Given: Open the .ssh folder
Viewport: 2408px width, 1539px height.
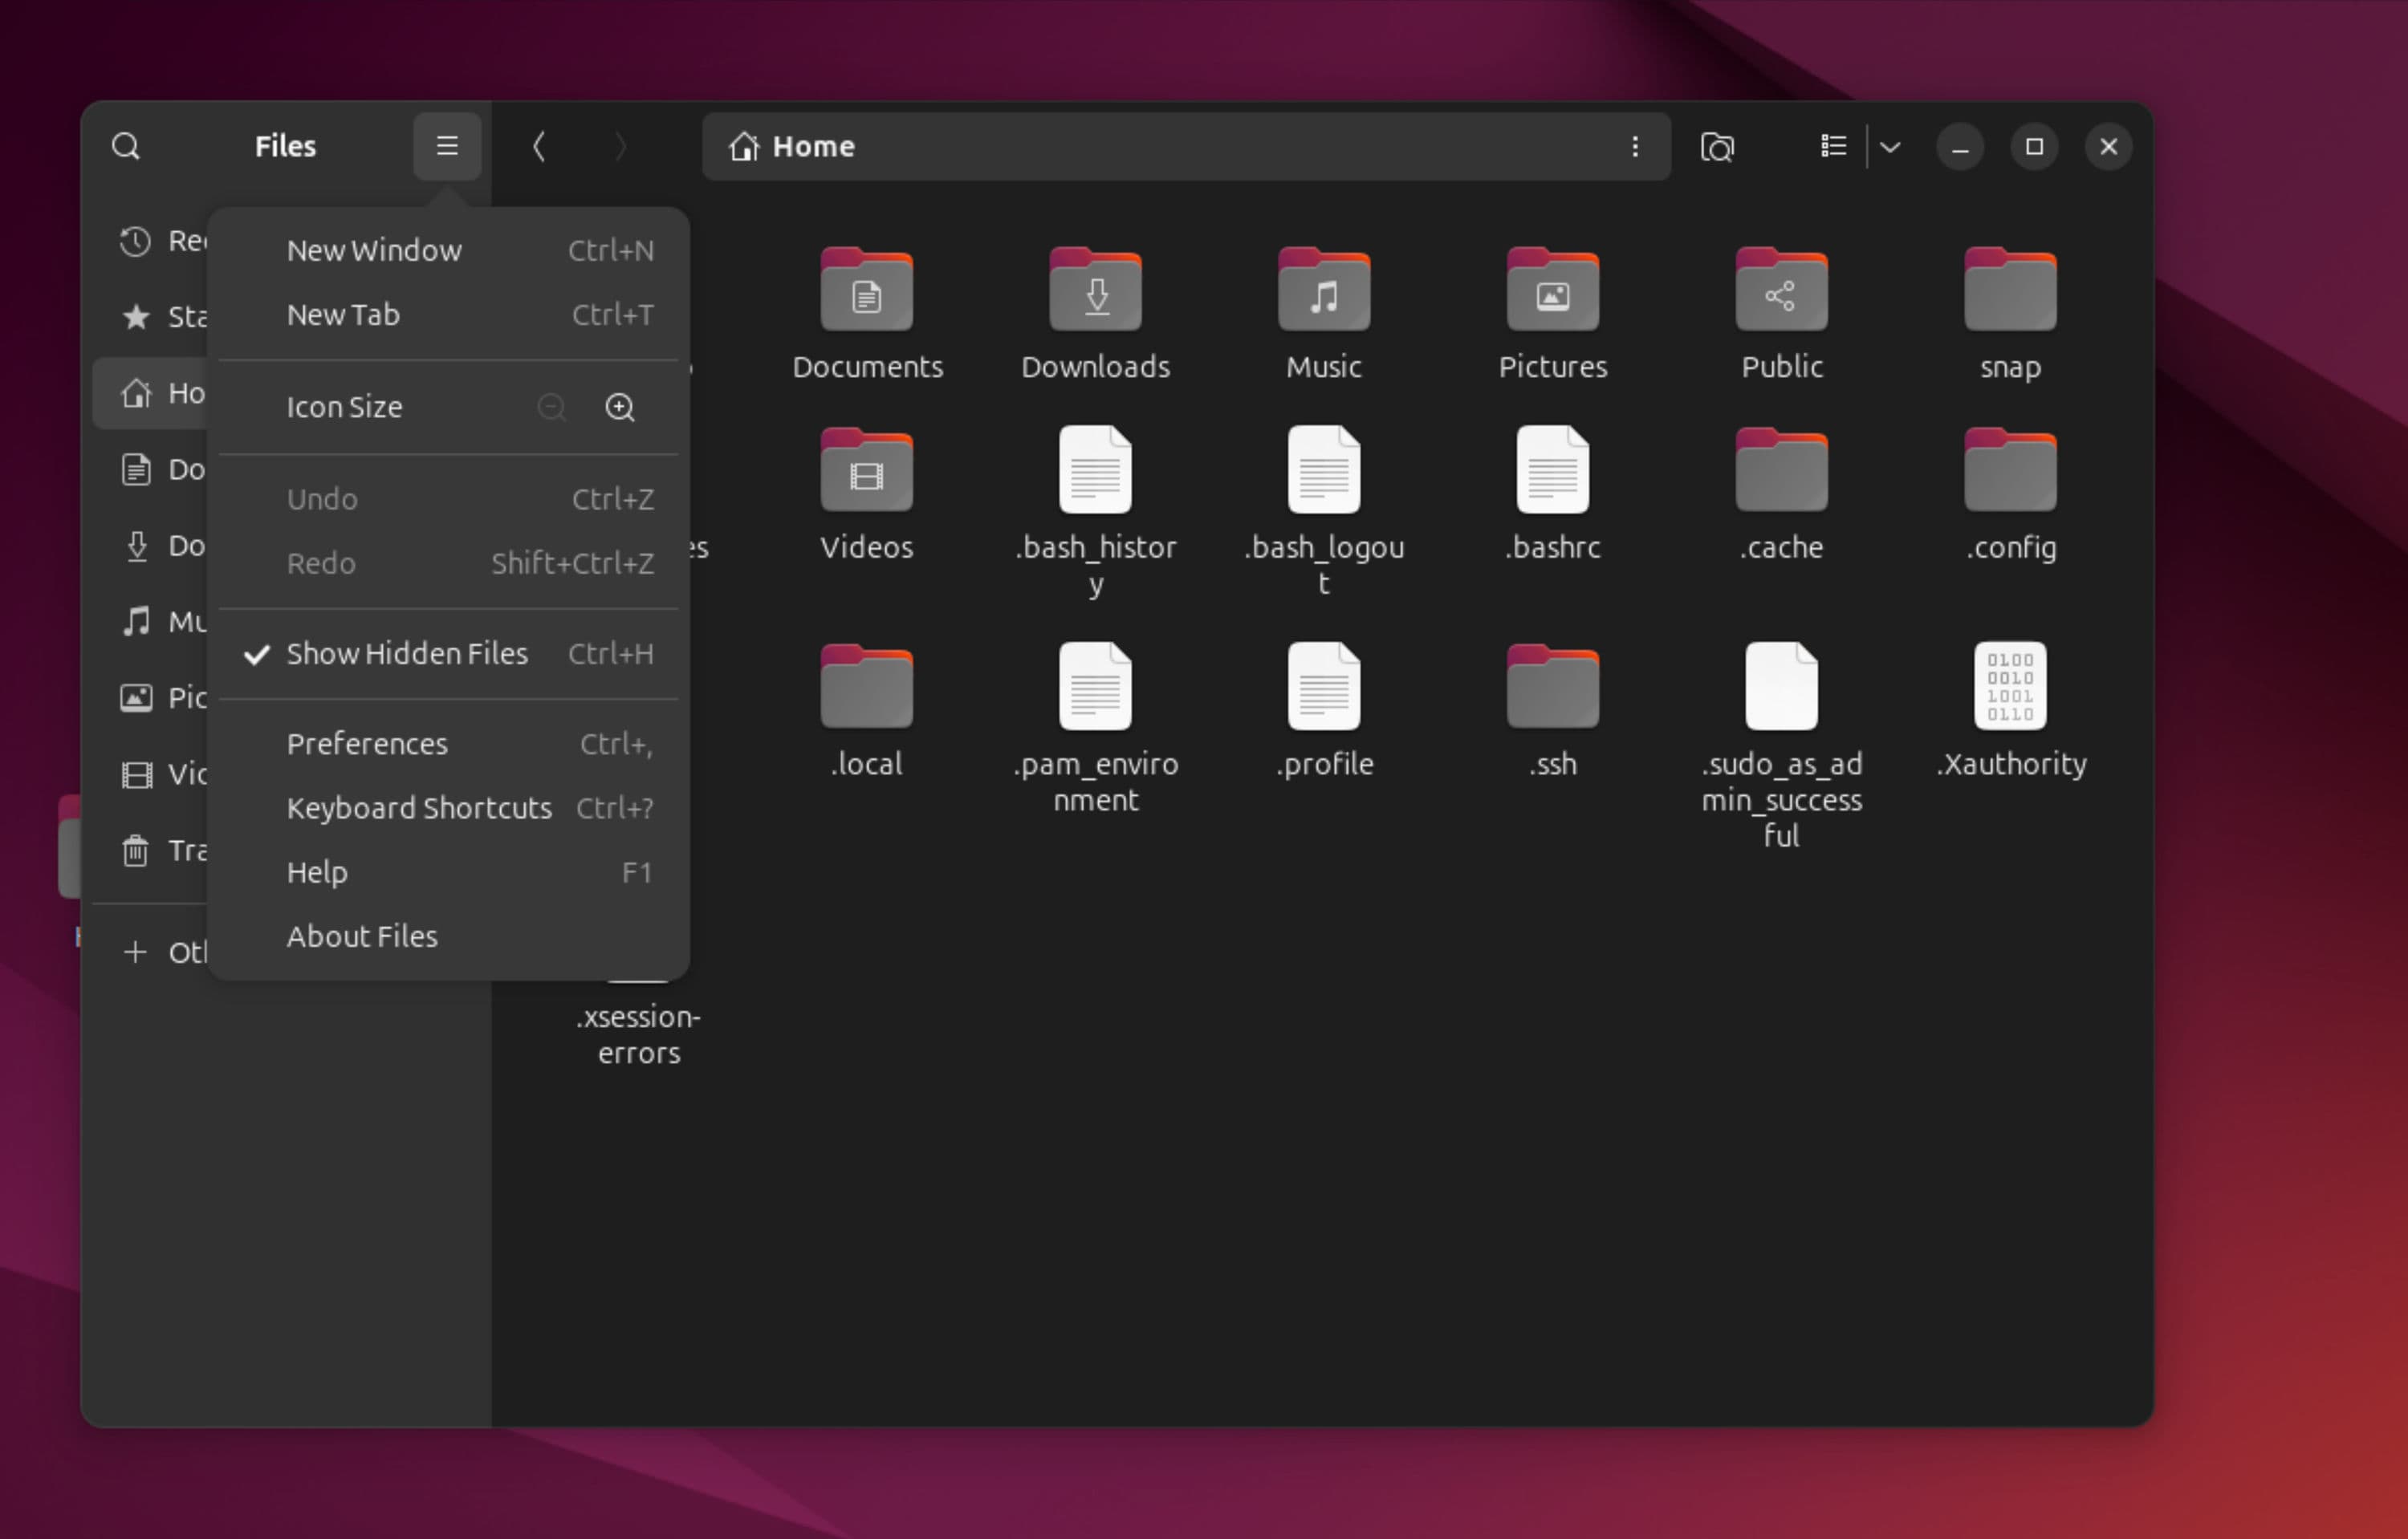Looking at the screenshot, I should [x=1552, y=687].
